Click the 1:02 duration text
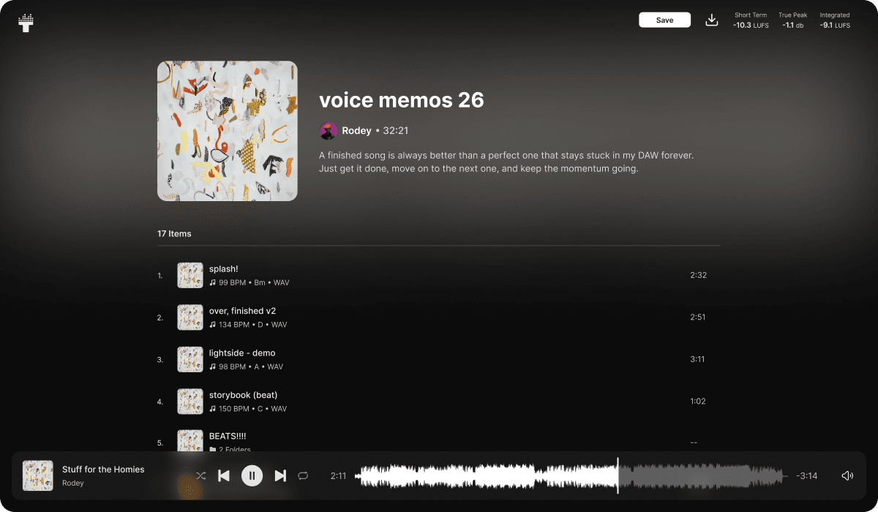Image resolution: width=878 pixels, height=512 pixels. point(698,402)
